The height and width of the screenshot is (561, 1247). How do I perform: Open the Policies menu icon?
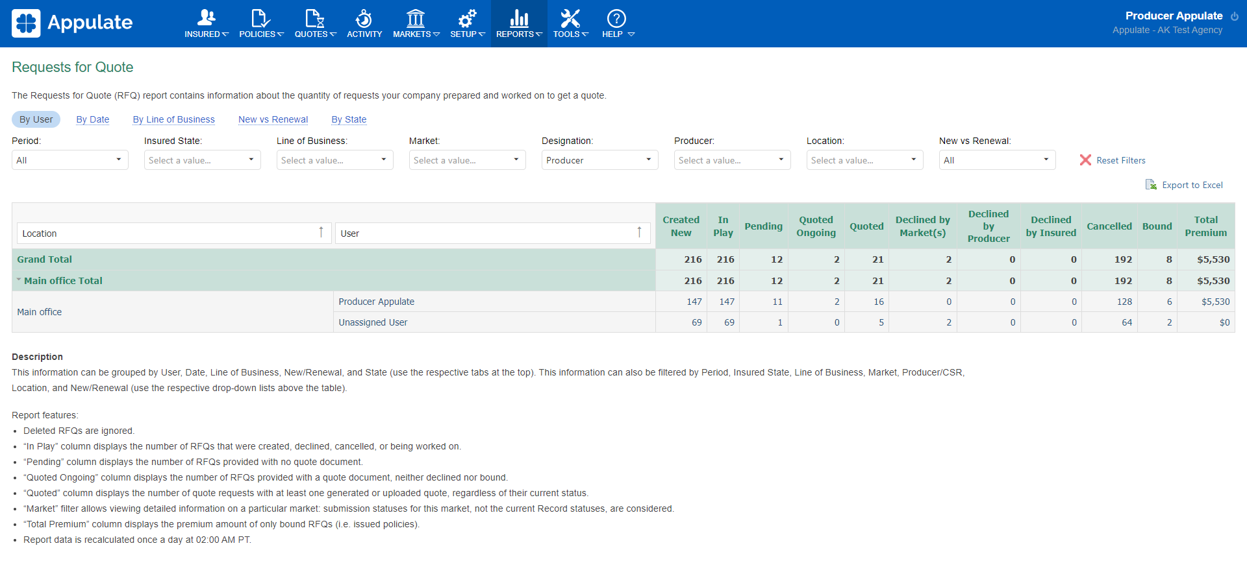[261, 18]
